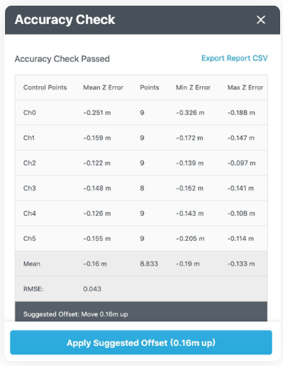283x366 pixels.
Task: Click the Accuracy Check Passed status text
Action: 62,59
